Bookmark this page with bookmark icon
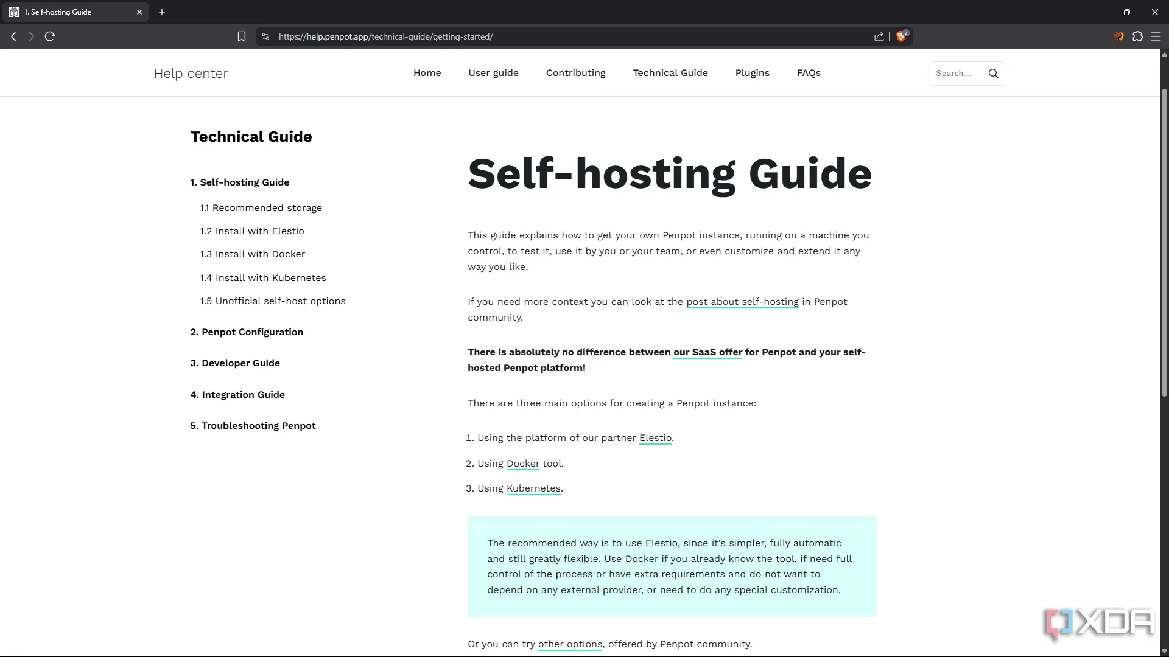1169x657 pixels. click(x=242, y=36)
